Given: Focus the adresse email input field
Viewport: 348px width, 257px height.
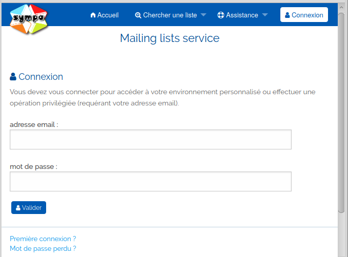Looking at the screenshot, I should (x=151, y=139).
